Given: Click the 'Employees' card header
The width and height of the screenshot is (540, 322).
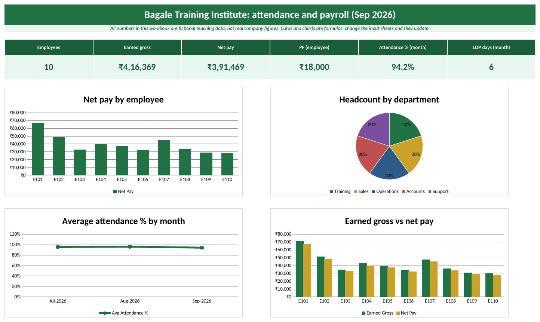Looking at the screenshot, I should pos(49,47).
